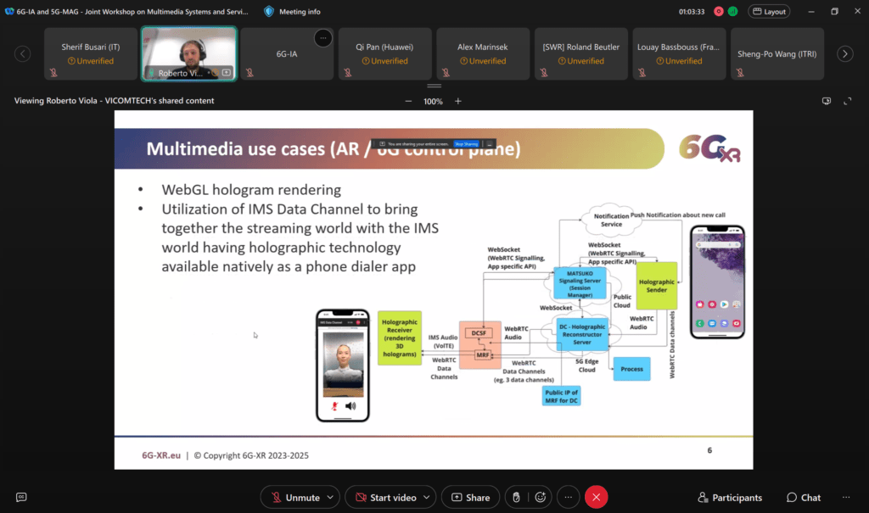This screenshot has width=869, height=513.
Task: Open more options in the control bar
Action: (569, 498)
